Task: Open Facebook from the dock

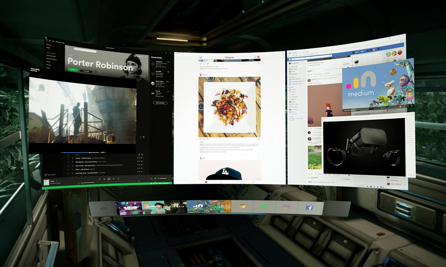Action: (309, 207)
